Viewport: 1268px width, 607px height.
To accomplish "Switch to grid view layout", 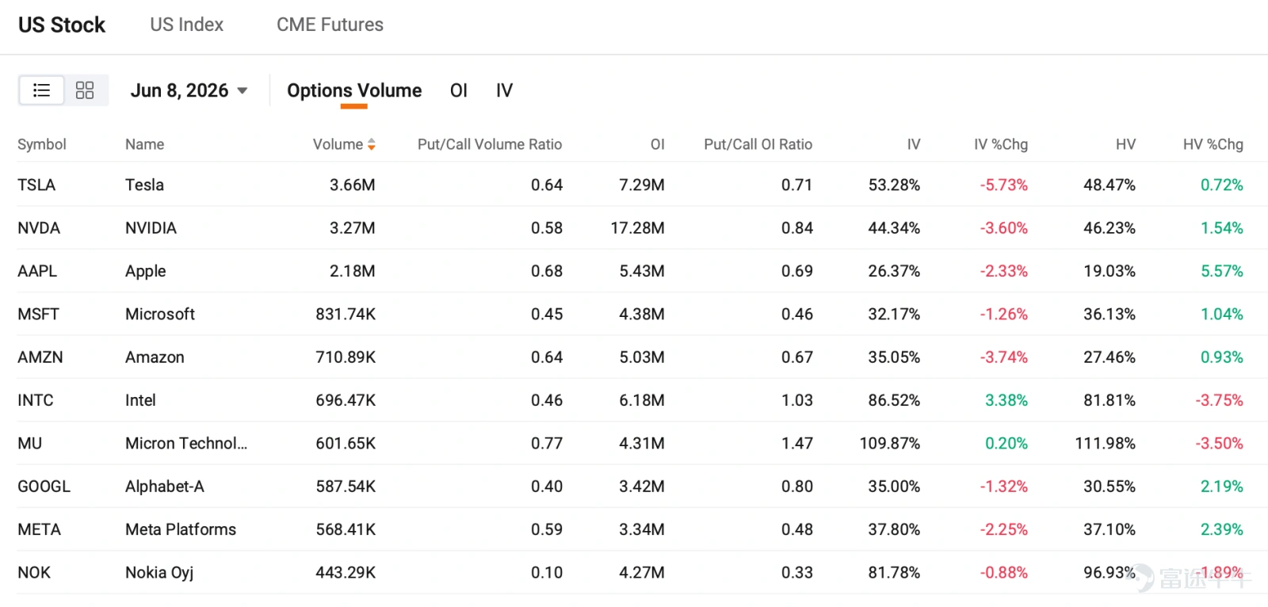I will [x=85, y=90].
